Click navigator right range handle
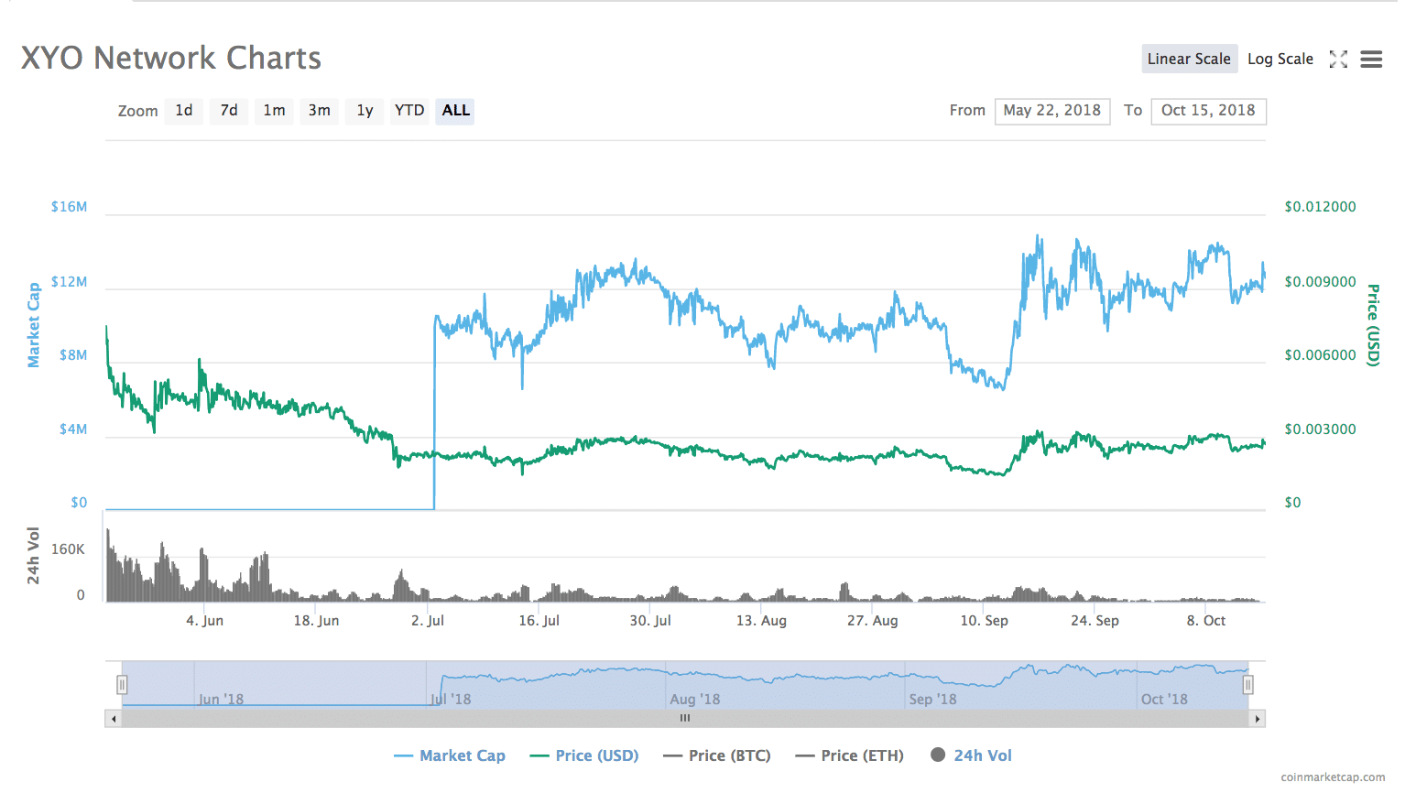 point(1247,684)
